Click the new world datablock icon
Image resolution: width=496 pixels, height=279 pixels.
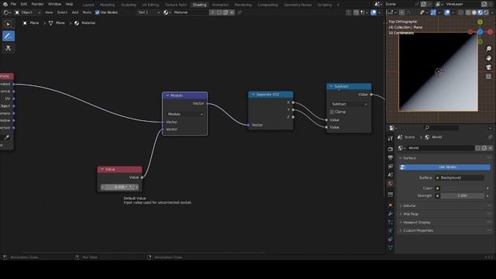pyautogui.click(x=484, y=148)
